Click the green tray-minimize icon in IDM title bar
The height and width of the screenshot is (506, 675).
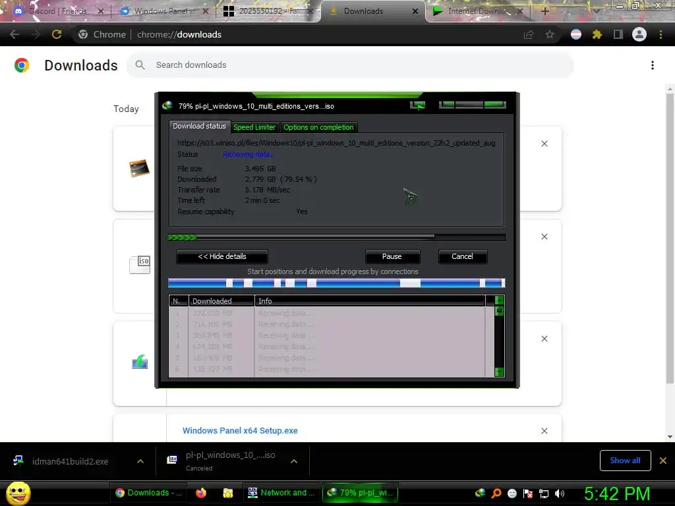pyautogui.click(x=417, y=105)
